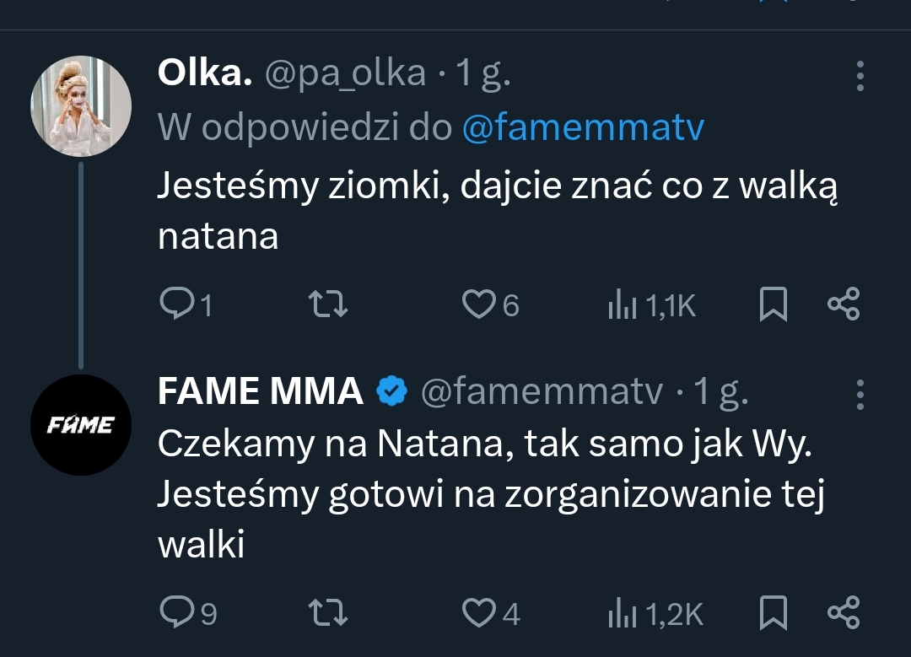
Task: Share the FAME MMA reply
Action: (x=844, y=613)
